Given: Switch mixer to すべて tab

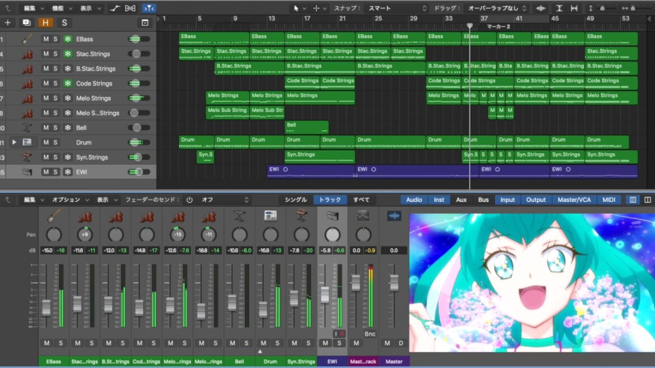Looking at the screenshot, I should (x=361, y=200).
